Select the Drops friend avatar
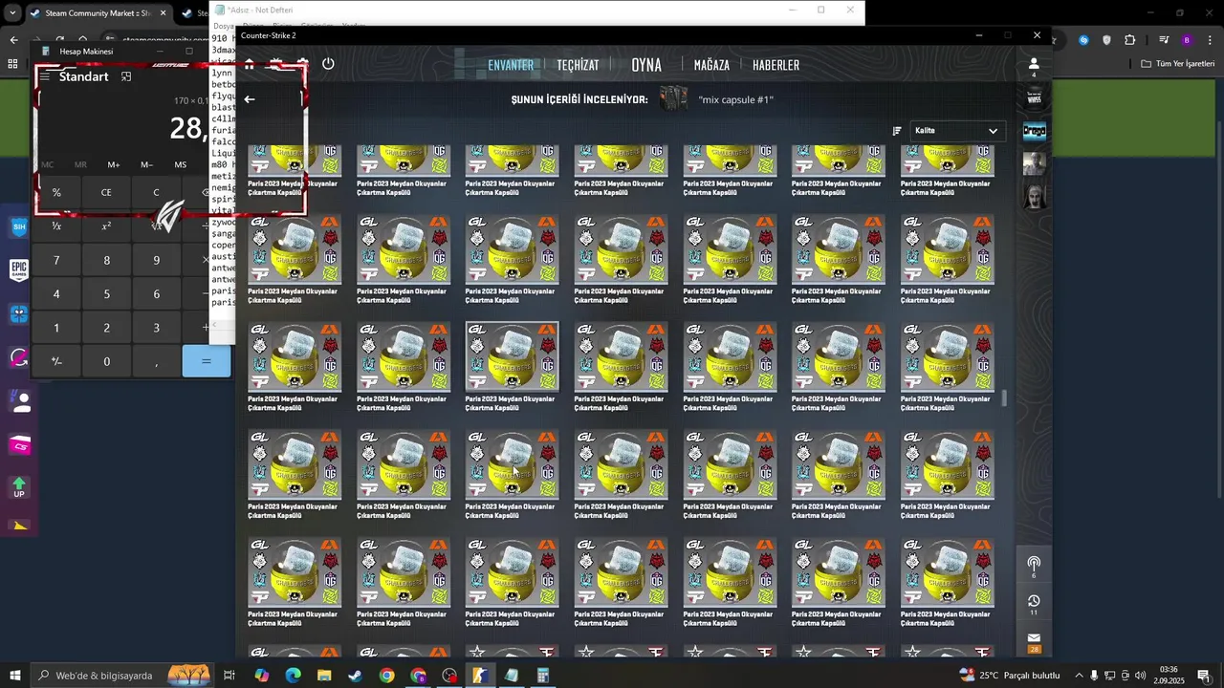The height and width of the screenshot is (688, 1224). pyautogui.click(x=1035, y=131)
